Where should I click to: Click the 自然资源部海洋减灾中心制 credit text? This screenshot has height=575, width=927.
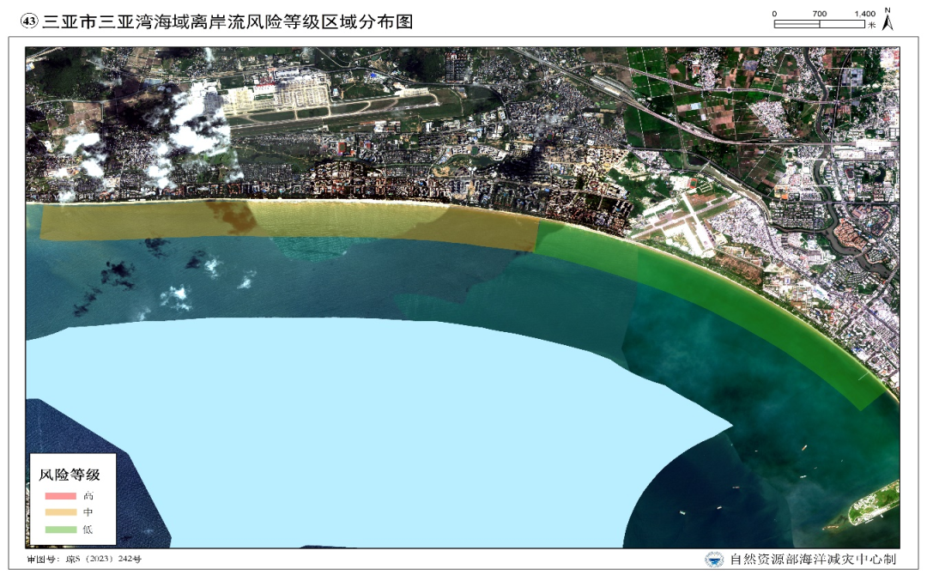(813, 559)
